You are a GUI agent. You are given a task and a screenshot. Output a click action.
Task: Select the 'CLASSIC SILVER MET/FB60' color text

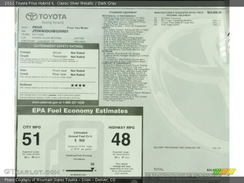[47, 38]
